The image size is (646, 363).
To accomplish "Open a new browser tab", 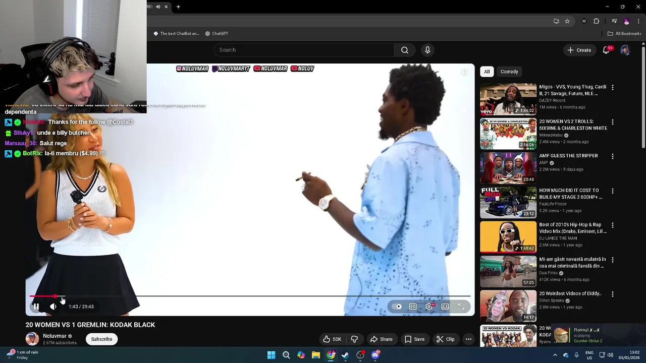I will click(178, 7).
